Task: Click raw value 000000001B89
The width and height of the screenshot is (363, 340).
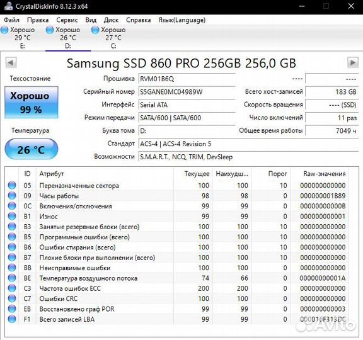Action: (x=323, y=196)
